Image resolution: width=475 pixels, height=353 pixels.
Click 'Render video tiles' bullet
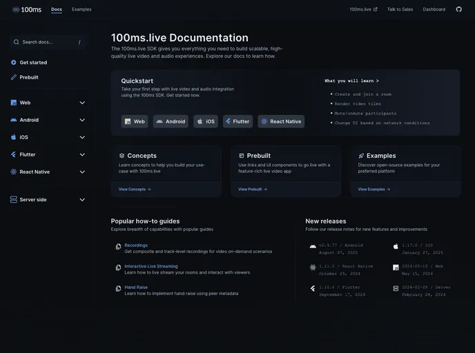[358, 103]
